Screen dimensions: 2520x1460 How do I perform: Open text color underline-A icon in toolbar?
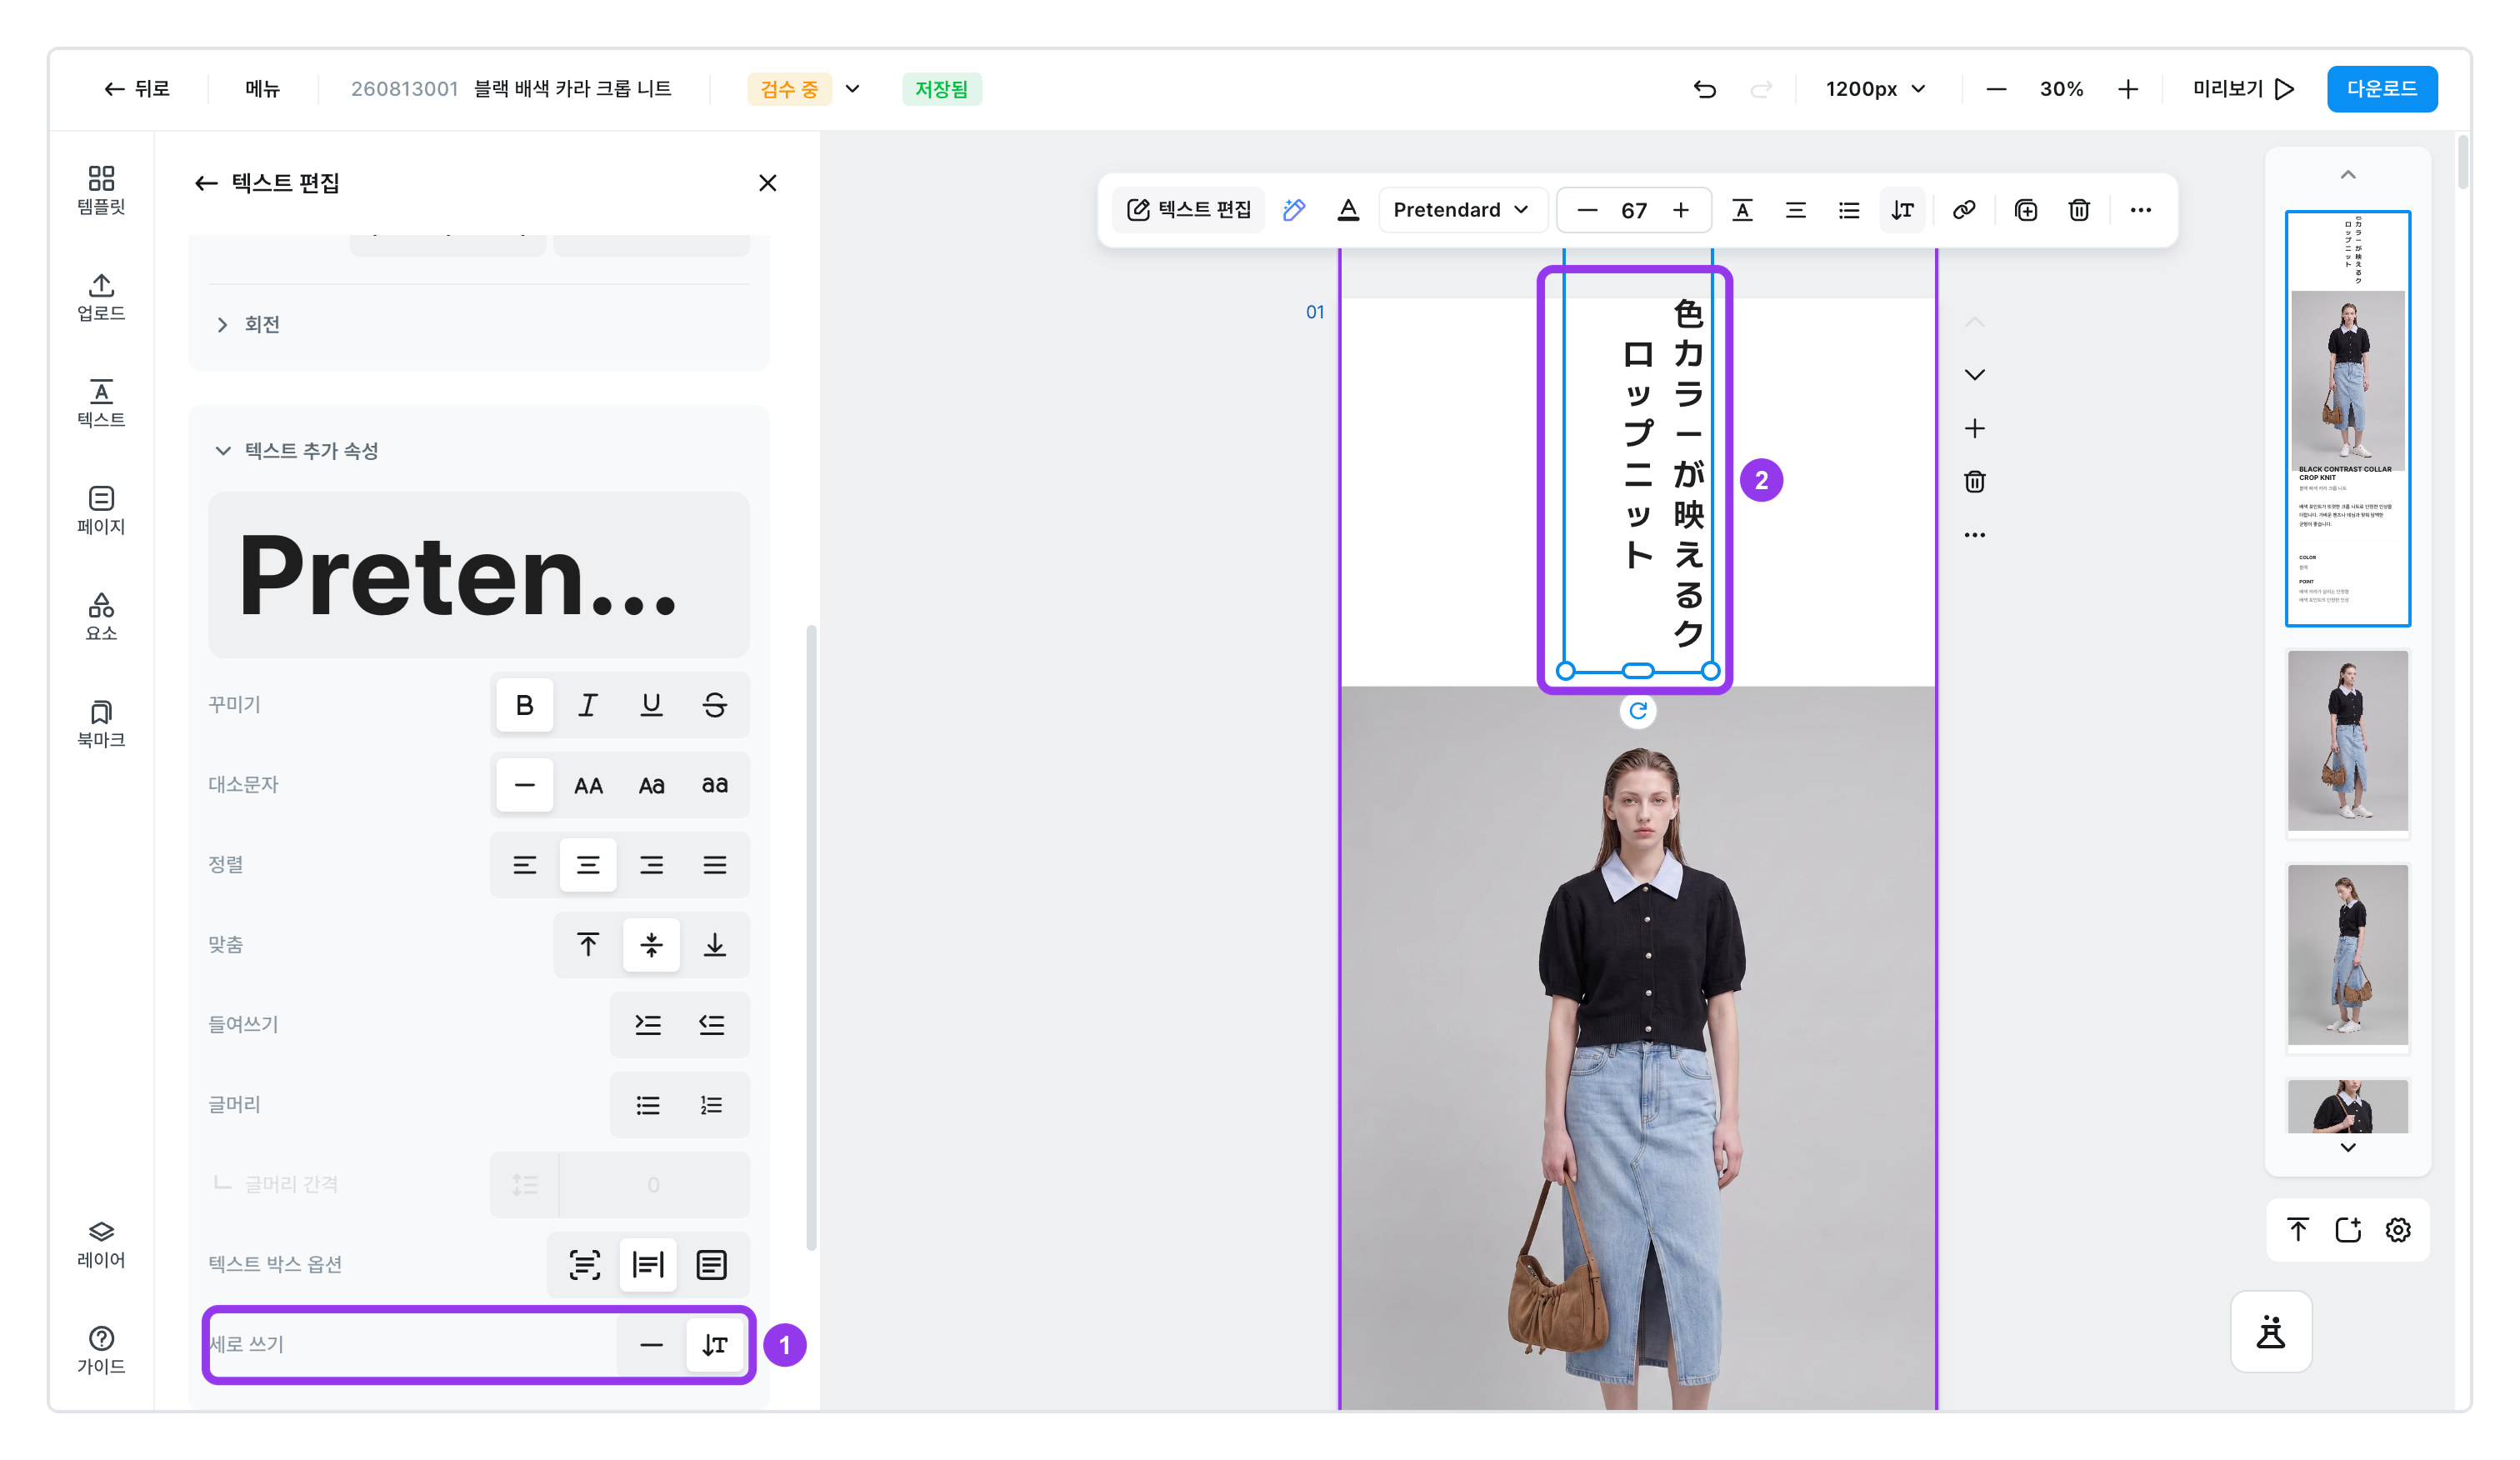pos(1348,210)
